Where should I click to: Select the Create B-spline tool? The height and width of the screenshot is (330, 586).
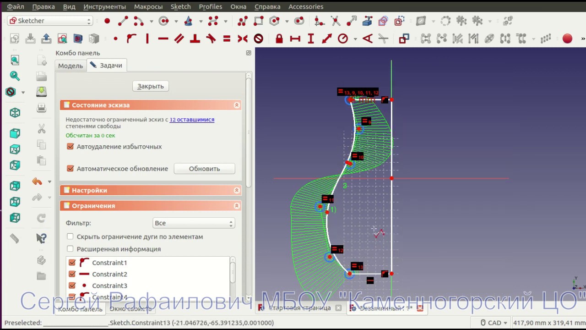(213, 21)
